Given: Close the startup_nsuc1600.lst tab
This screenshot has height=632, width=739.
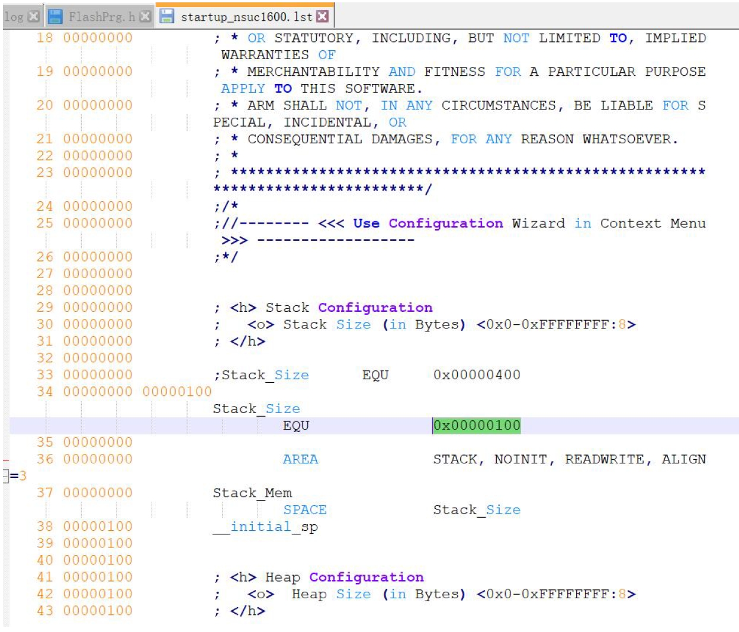Looking at the screenshot, I should (x=322, y=17).
